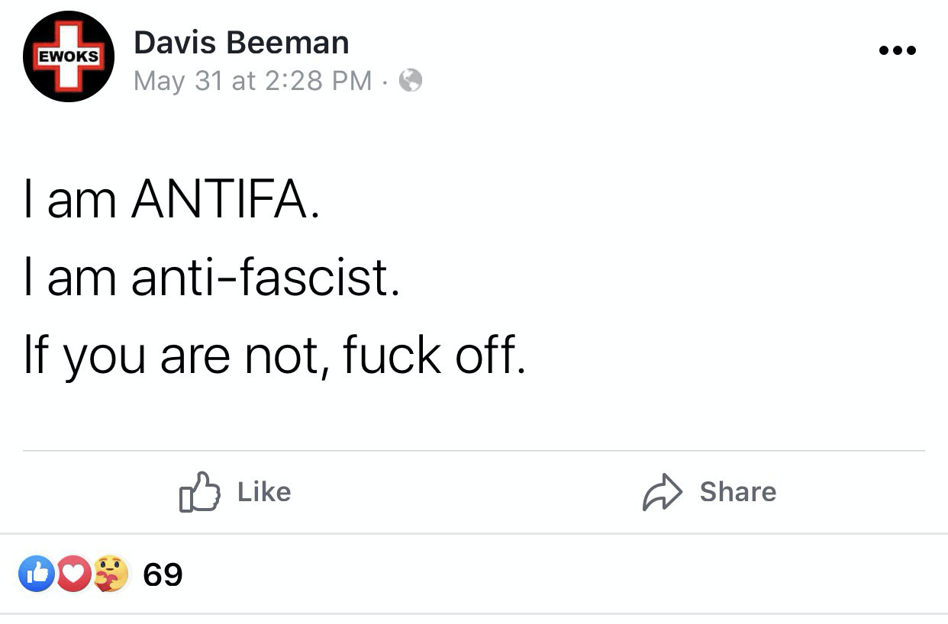948x624 pixels.
Task: Open the Davis Beeman profile name link
Action: click(x=241, y=43)
